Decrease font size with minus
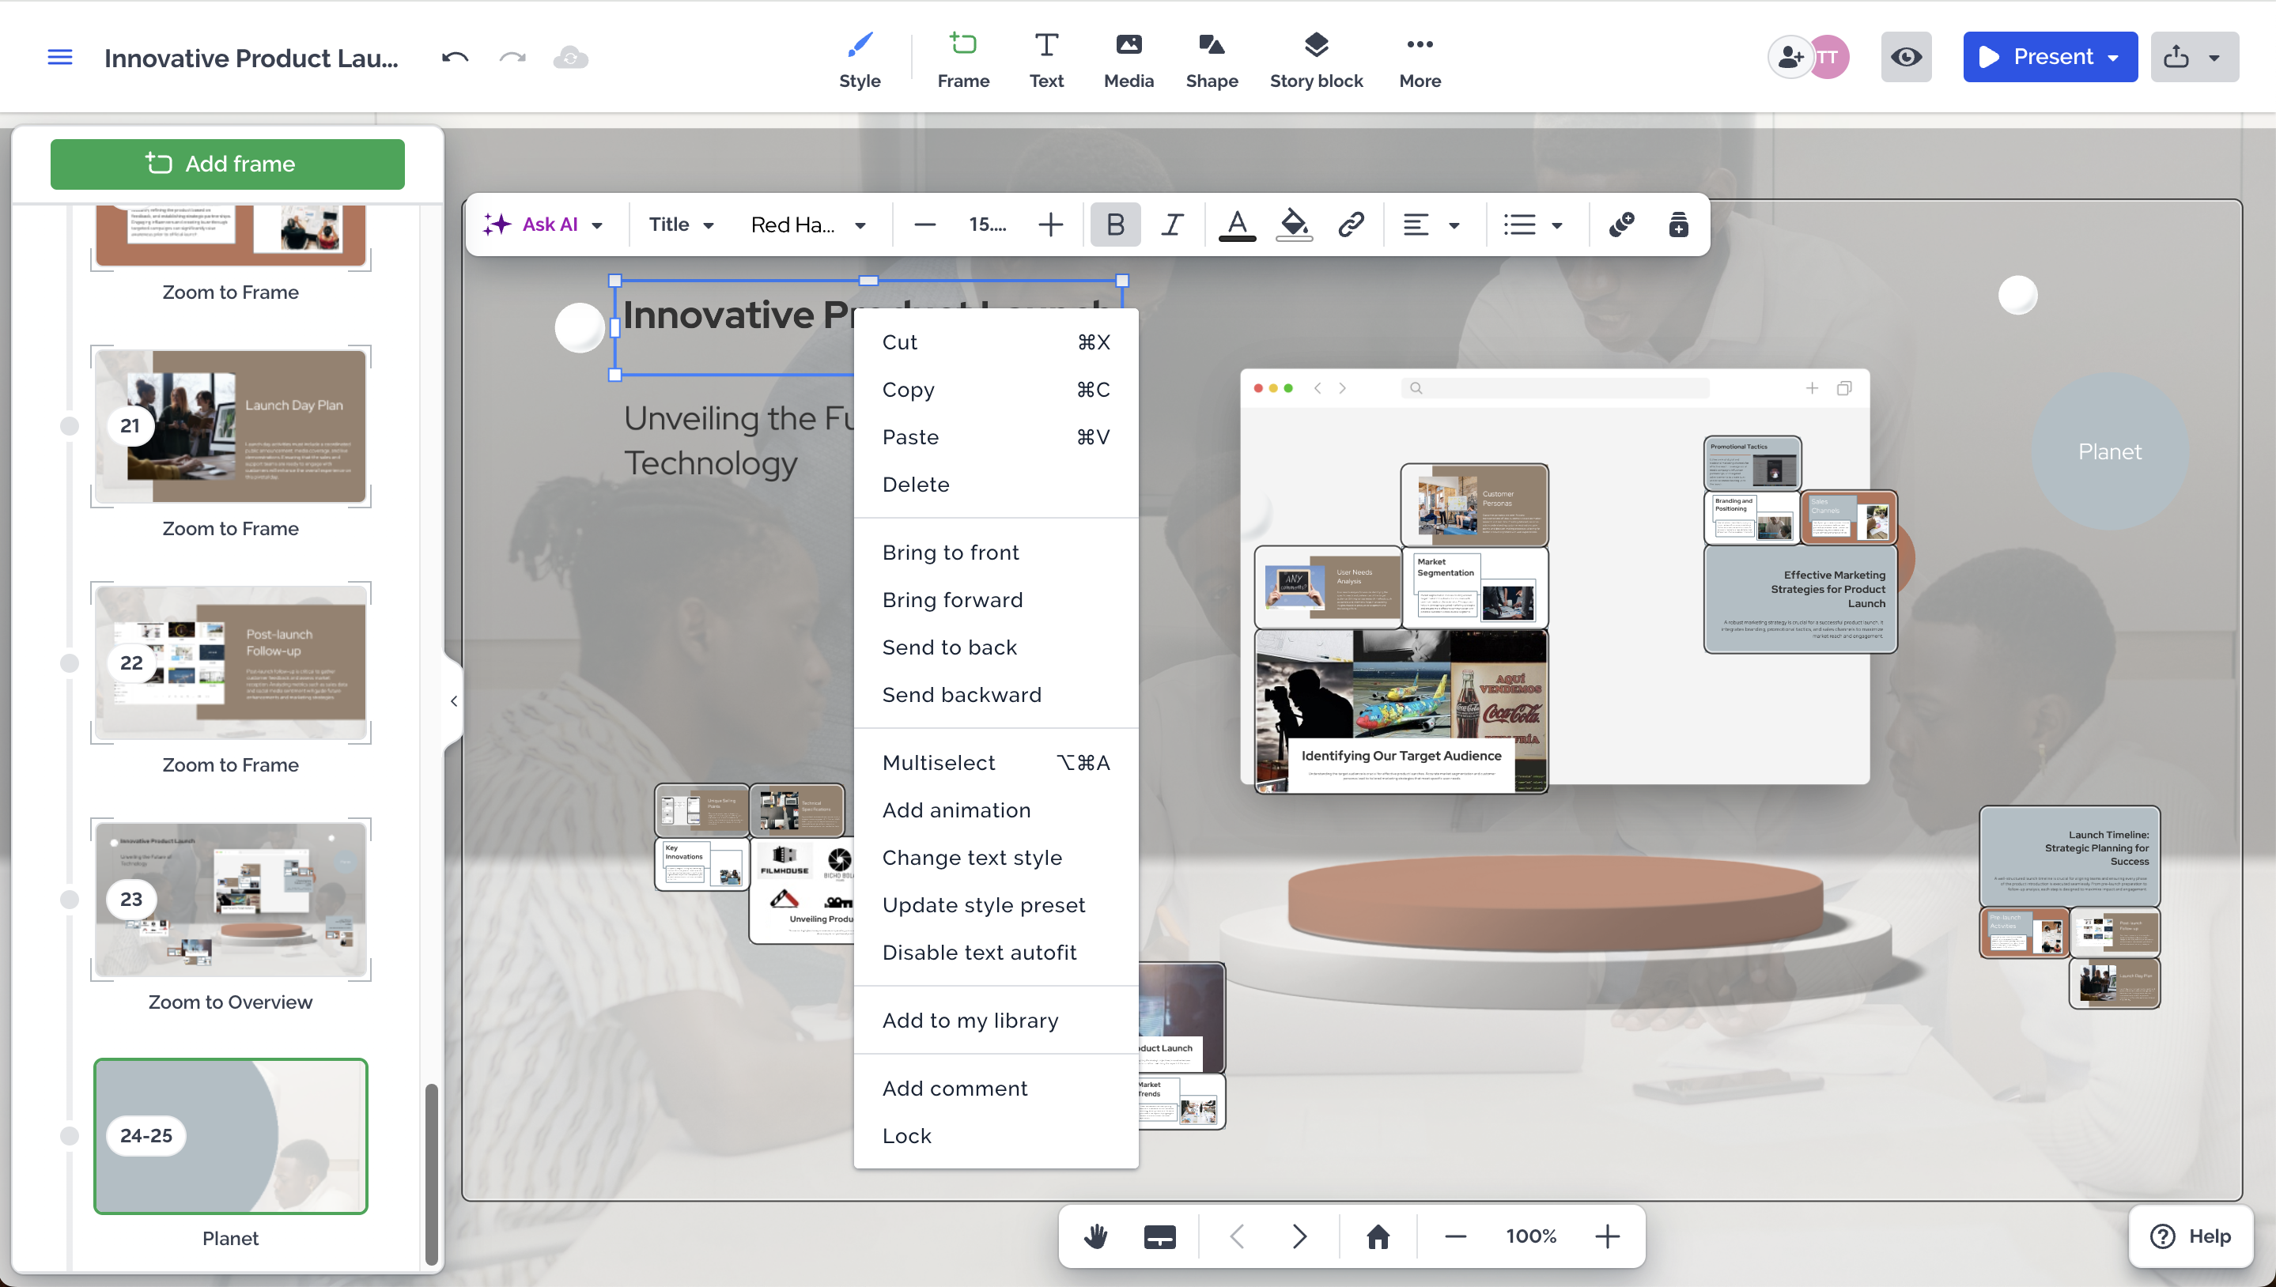The width and height of the screenshot is (2276, 1287). 925,225
